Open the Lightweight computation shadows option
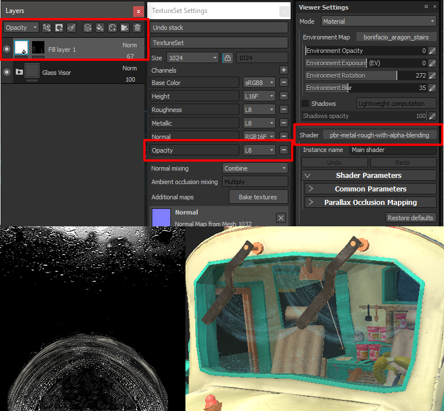Screen dimensions: 444x411 [x=396, y=104]
